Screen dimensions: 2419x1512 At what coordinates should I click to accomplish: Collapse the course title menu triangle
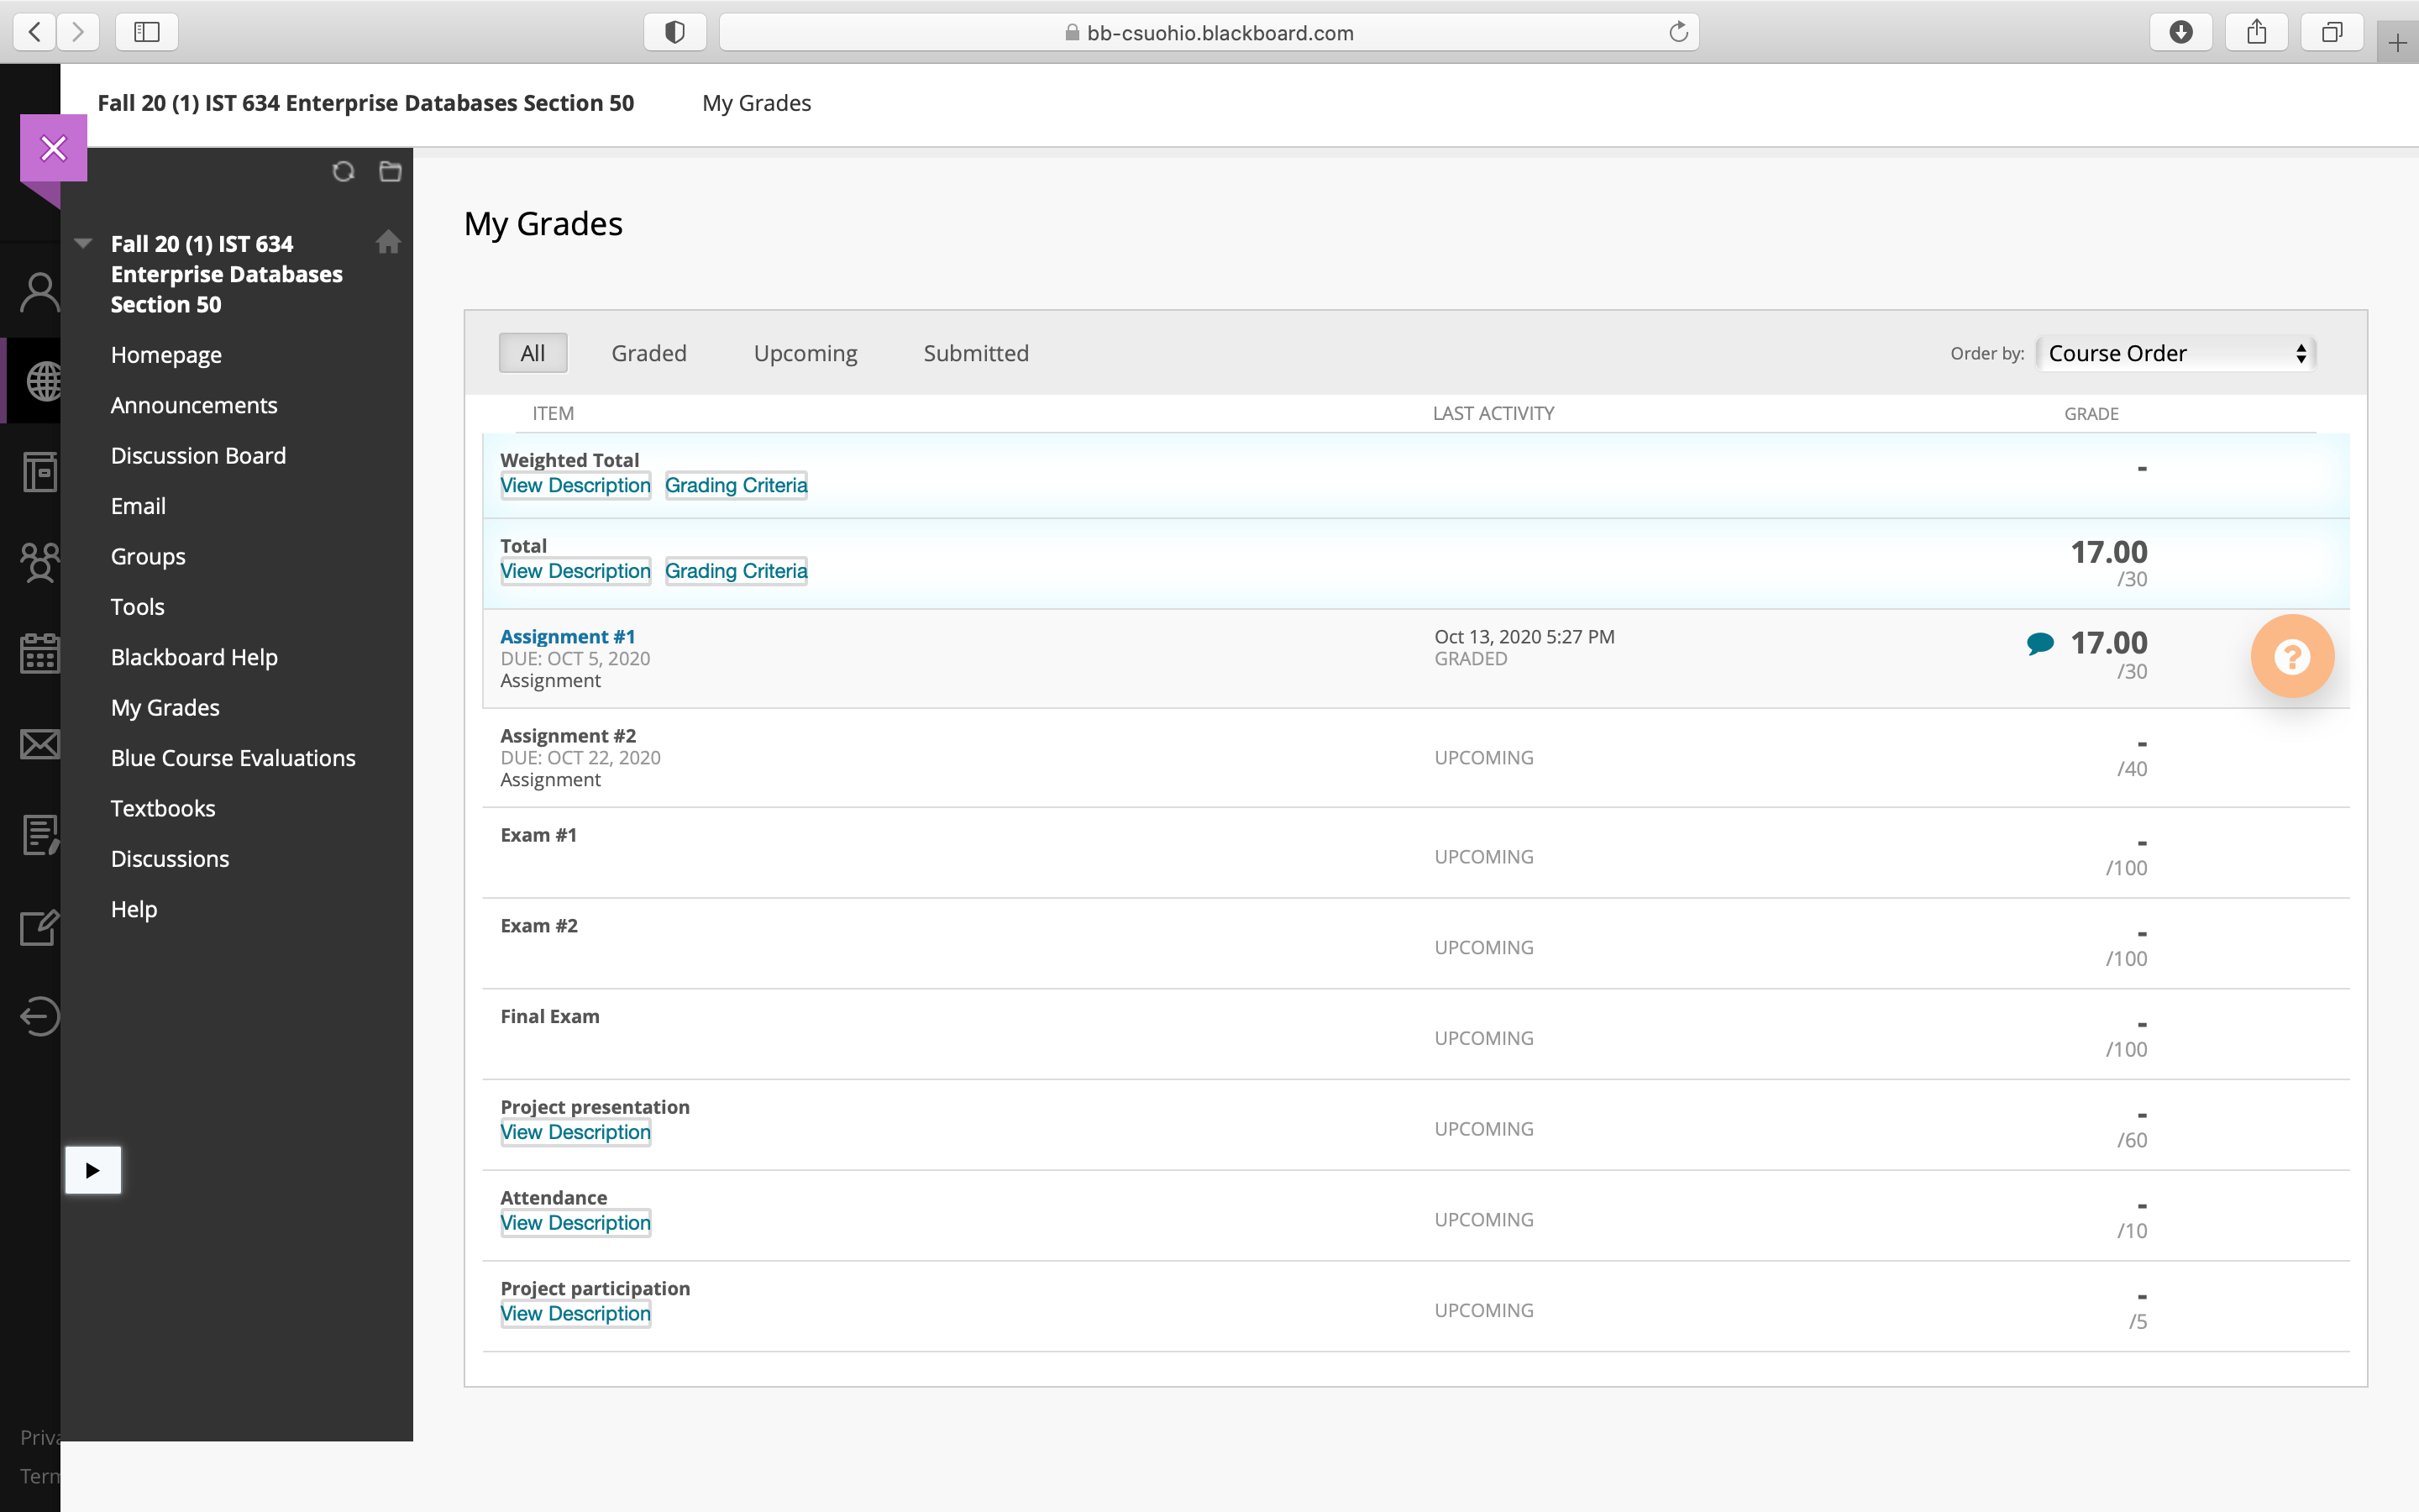(x=84, y=243)
